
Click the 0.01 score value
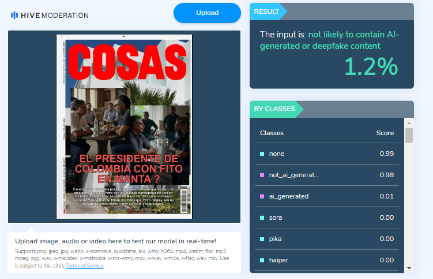(387, 196)
